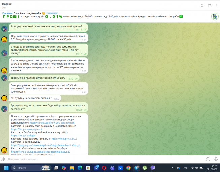
Task: Select message 'Перший кредит можна отримати'
Action: pyautogui.click(x=49, y=38)
